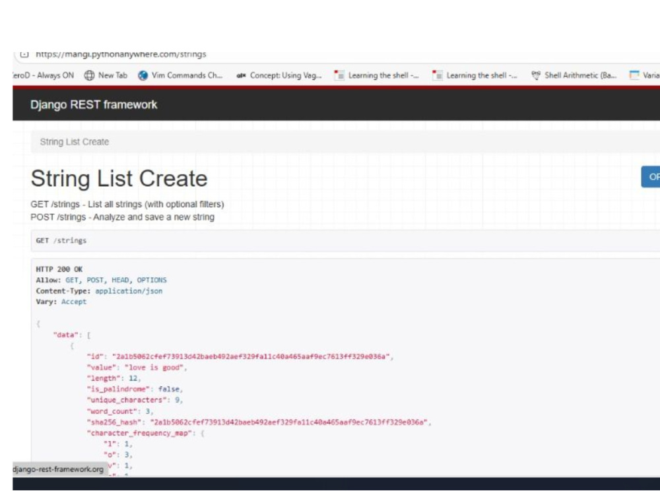Click the address bar URL mangi.pythonanywhere.com/strings
660x495 pixels.
pyautogui.click(x=121, y=54)
